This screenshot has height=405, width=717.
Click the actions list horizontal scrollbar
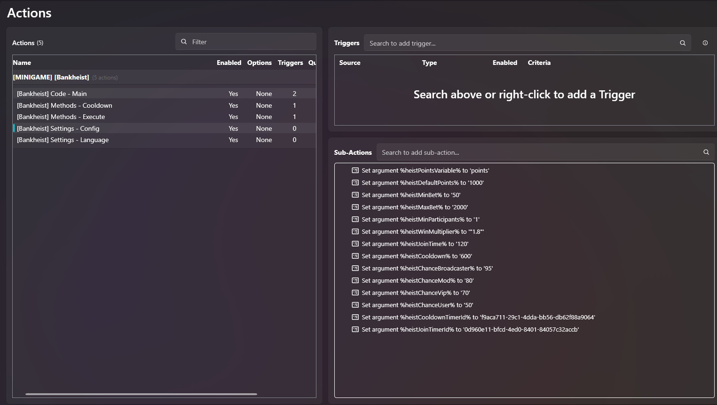click(x=141, y=394)
